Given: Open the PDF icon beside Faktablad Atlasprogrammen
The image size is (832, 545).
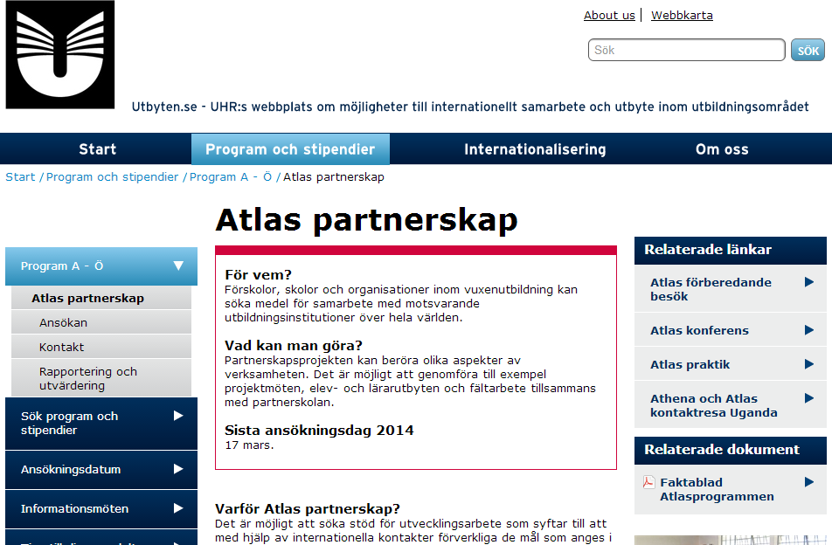Looking at the screenshot, I should tap(648, 482).
